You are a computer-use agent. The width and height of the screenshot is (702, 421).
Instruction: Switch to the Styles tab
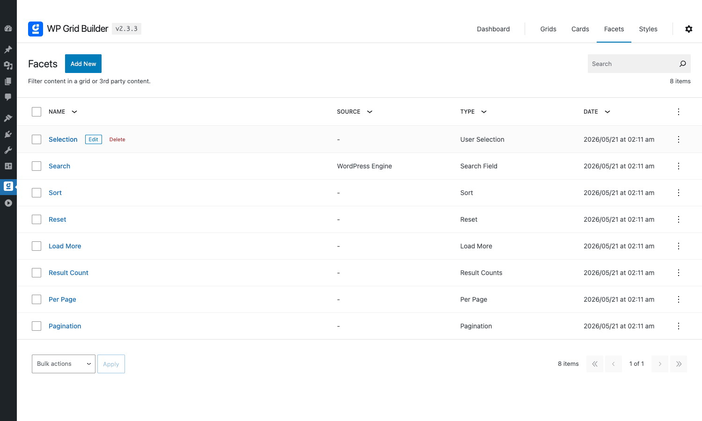click(x=648, y=29)
